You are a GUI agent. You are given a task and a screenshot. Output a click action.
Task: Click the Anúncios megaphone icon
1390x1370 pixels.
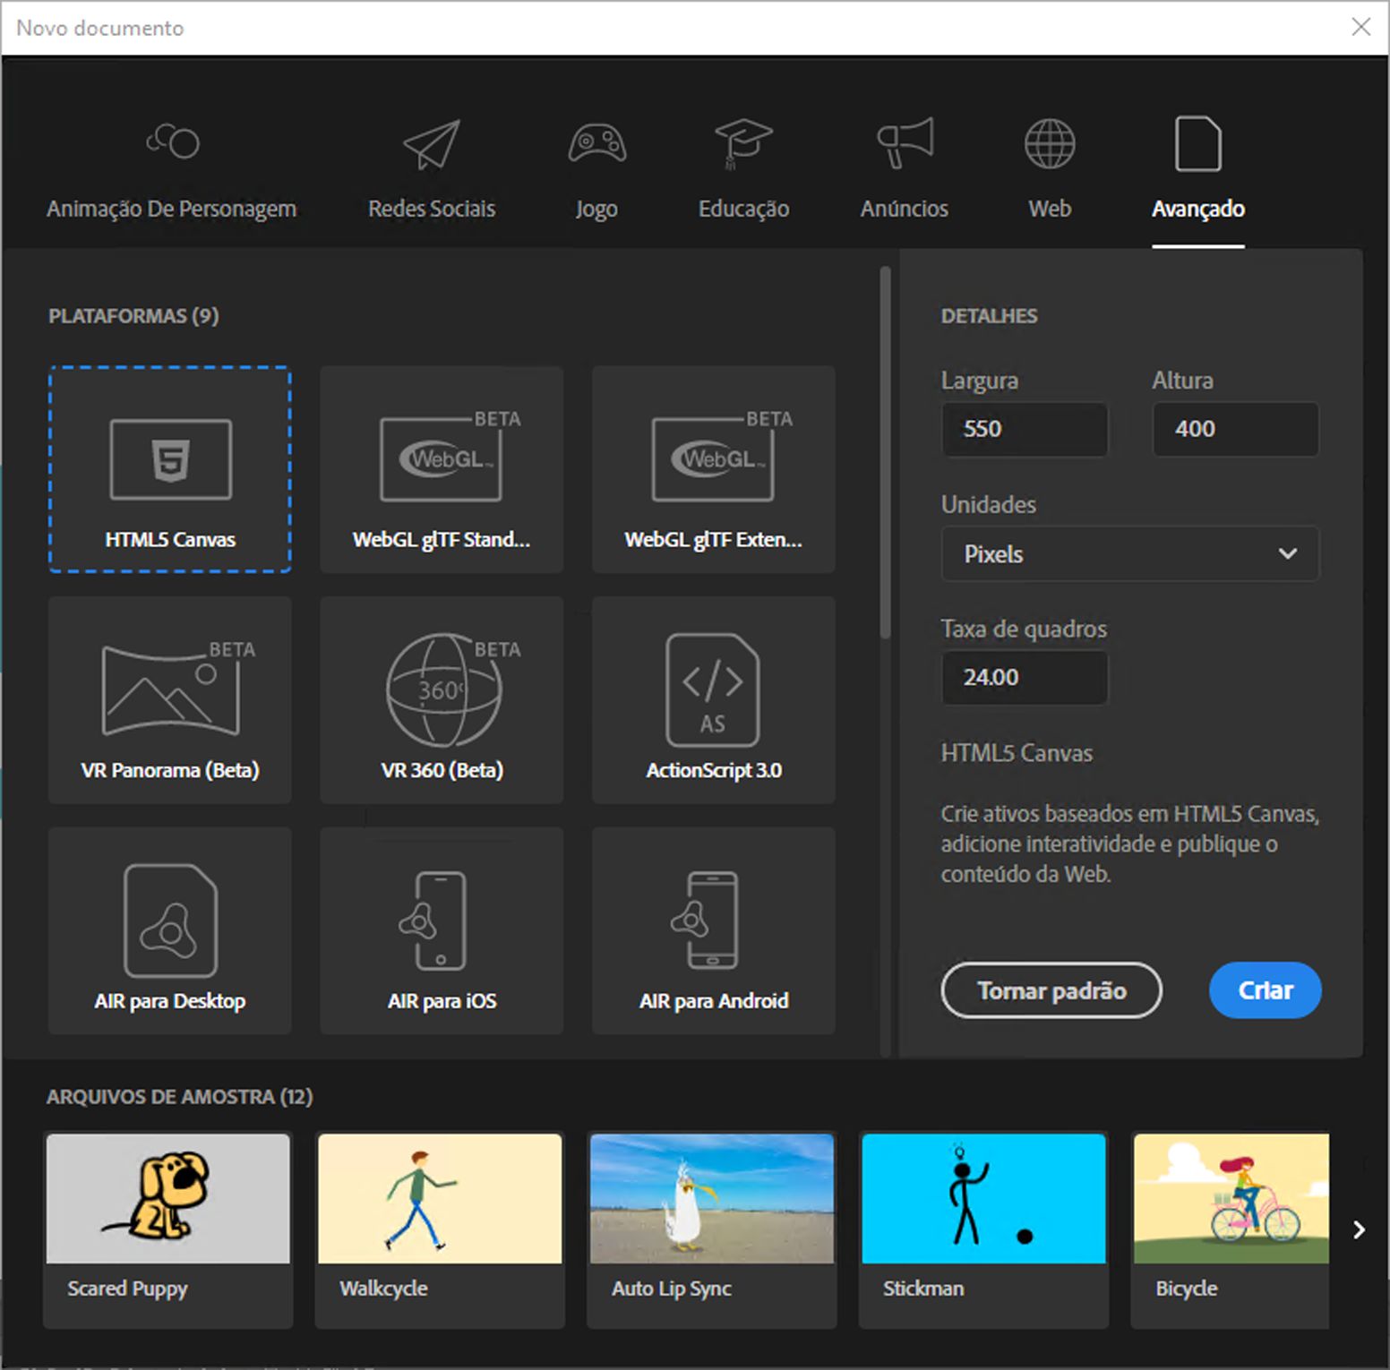pyautogui.click(x=905, y=142)
